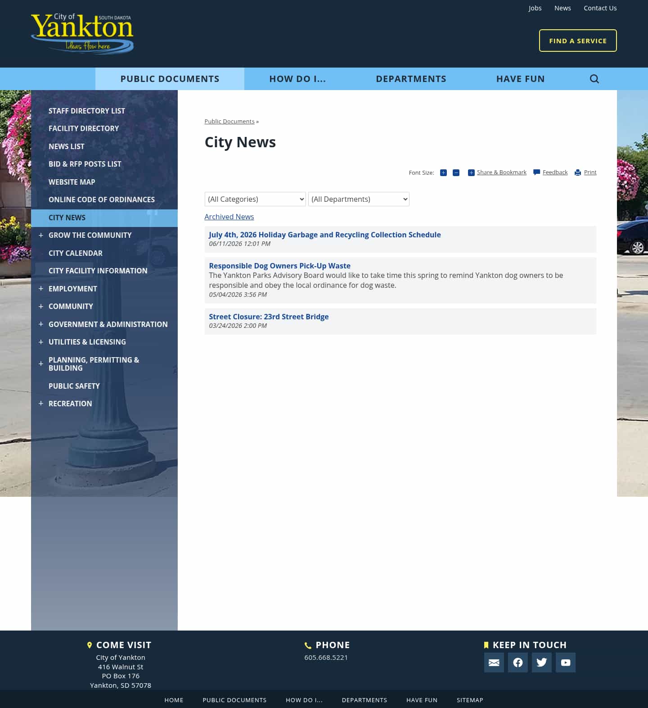
Task: Click the address line 416 Walnut St
Action: point(121,667)
